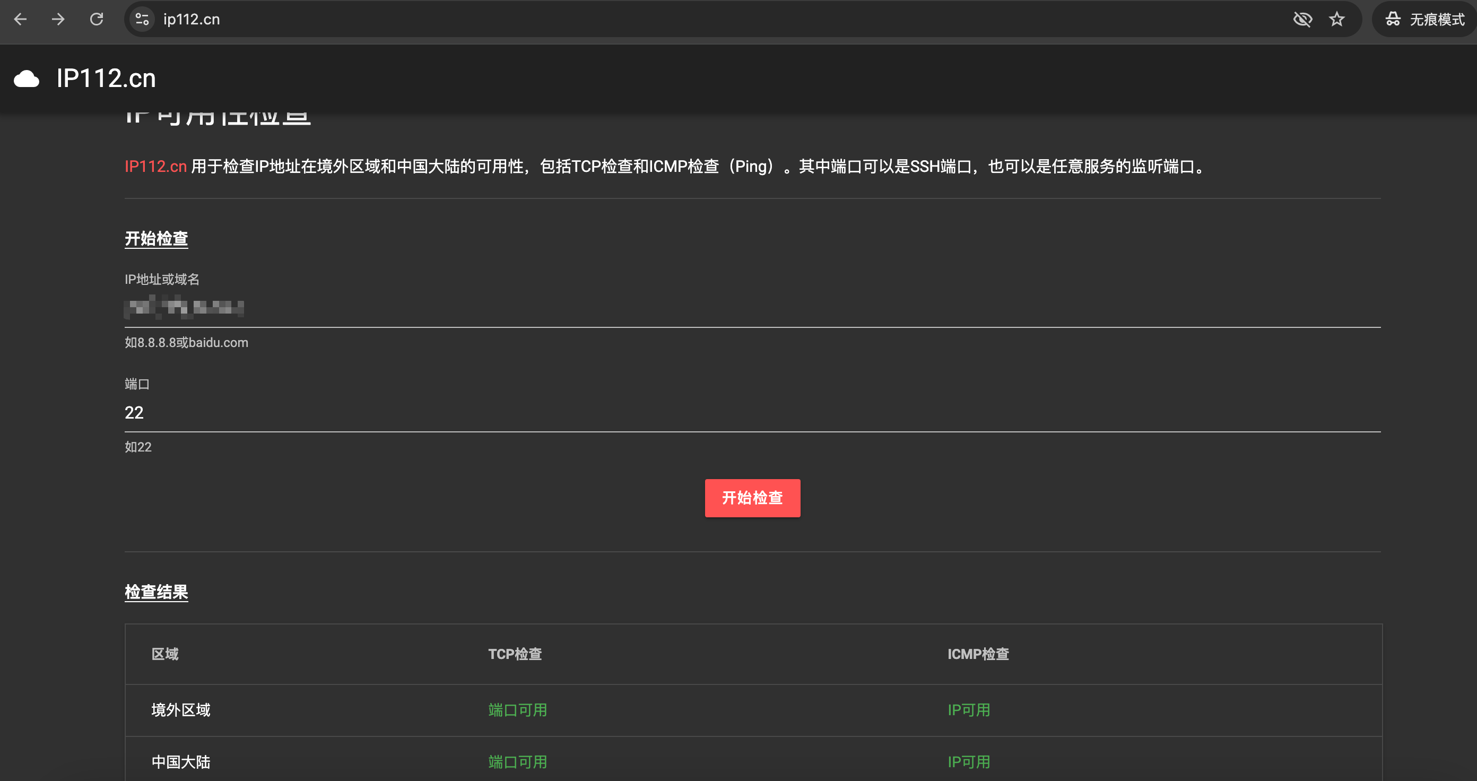Click the 检查结果 section heading
This screenshot has height=781, width=1477.
[x=156, y=592]
